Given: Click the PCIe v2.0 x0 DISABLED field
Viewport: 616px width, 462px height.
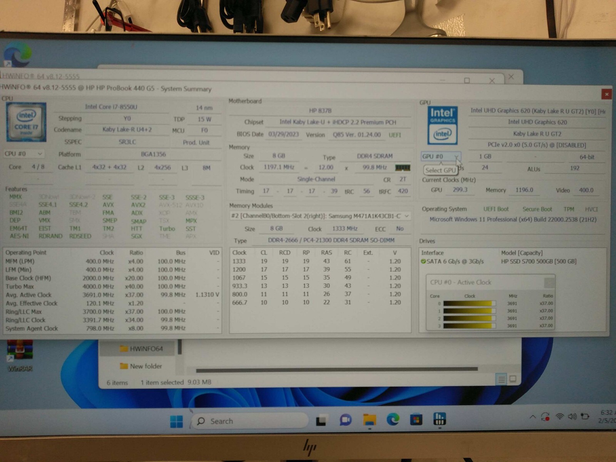Looking at the screenshot, I should (x=537, y=145).
